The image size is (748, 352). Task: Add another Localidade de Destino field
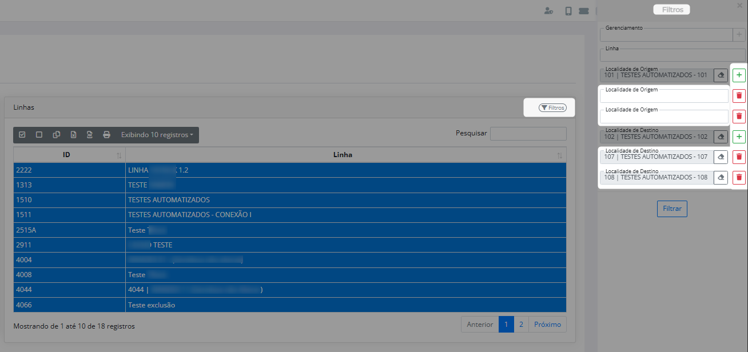[x=739, y=137]
